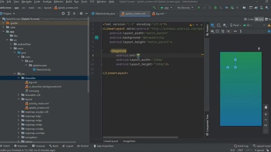Hide the Project panel with minus icon
This screenshot has width=271, height=152.
click(x=86, y=14)
